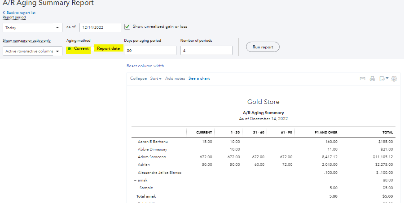Screen dimensions: 404x203
Task: Open the Report period Today dropdown
Action: [32, 28]
